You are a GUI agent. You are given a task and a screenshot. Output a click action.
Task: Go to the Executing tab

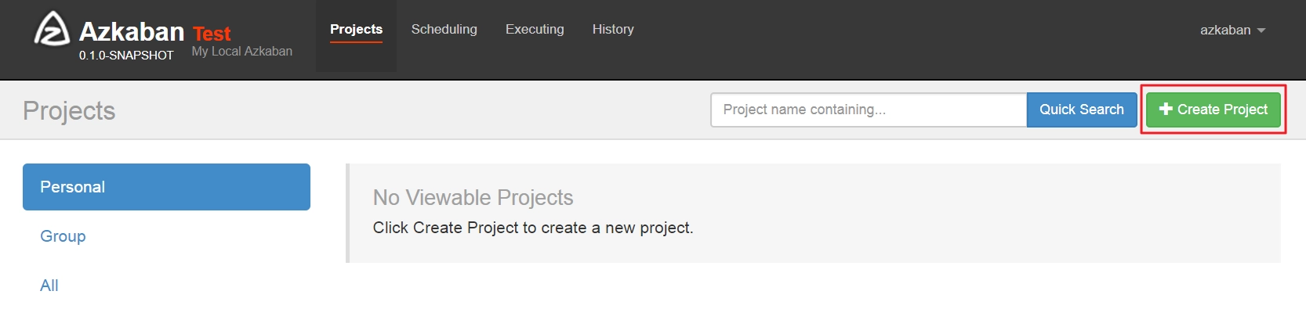(x=535, y=30)
